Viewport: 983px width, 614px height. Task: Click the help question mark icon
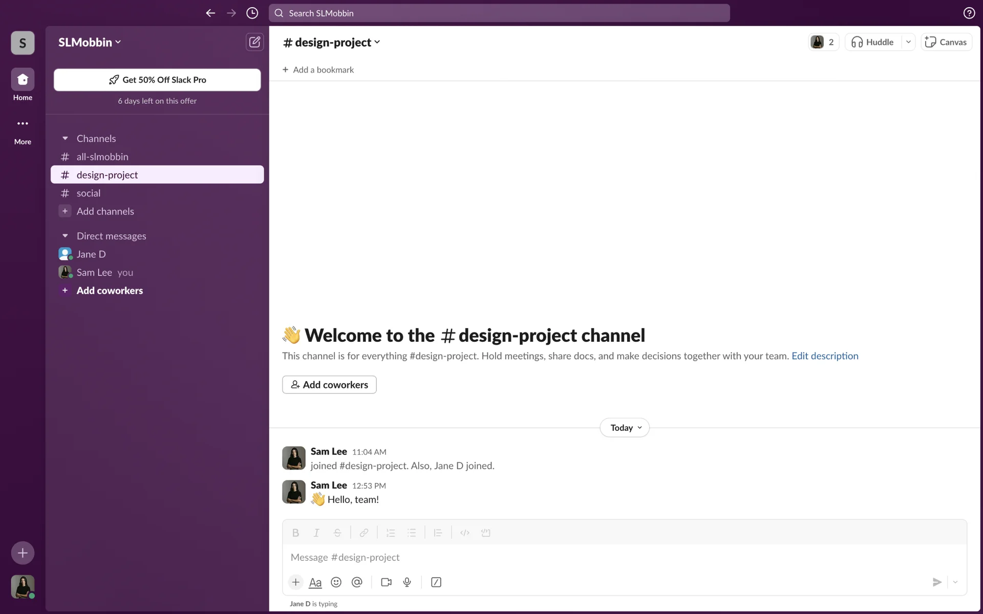(969, 13)
